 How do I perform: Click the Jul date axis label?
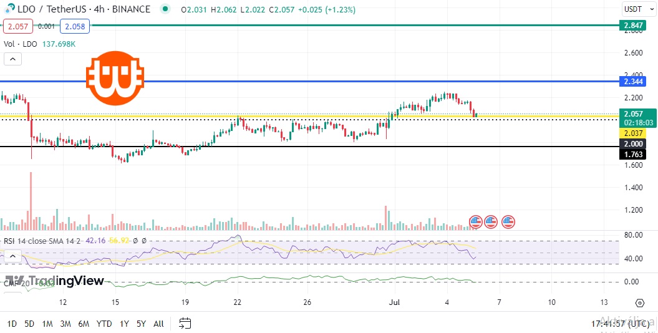394,302
